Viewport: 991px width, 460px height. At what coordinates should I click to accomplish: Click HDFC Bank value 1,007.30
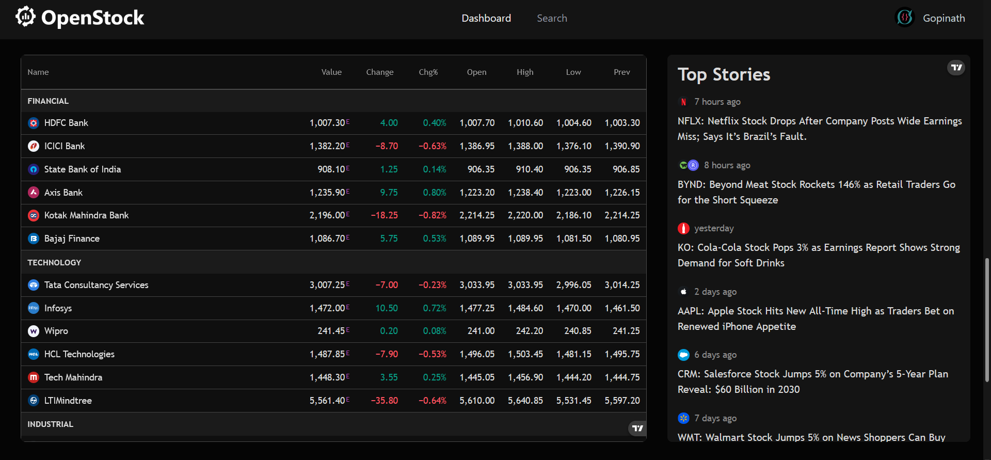click(327, 123)
